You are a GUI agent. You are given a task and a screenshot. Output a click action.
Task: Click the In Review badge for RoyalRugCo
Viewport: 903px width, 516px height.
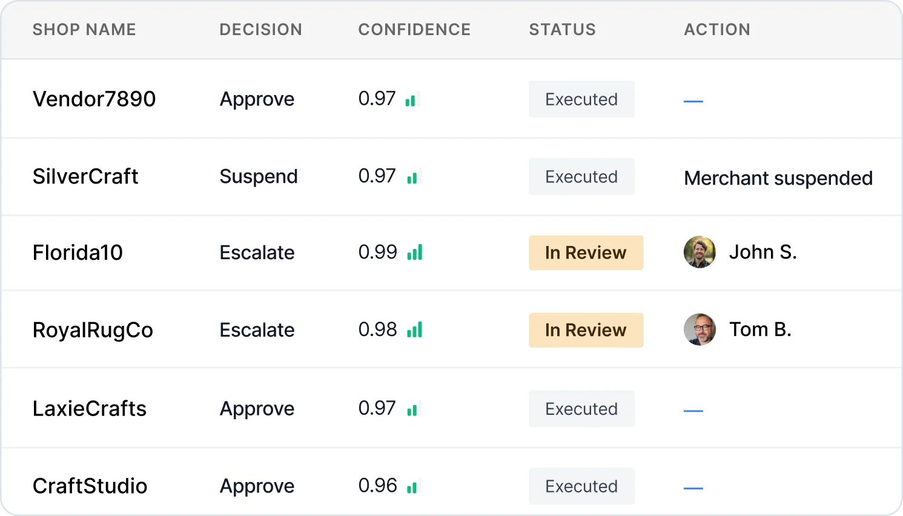click(x=585, y=329)
